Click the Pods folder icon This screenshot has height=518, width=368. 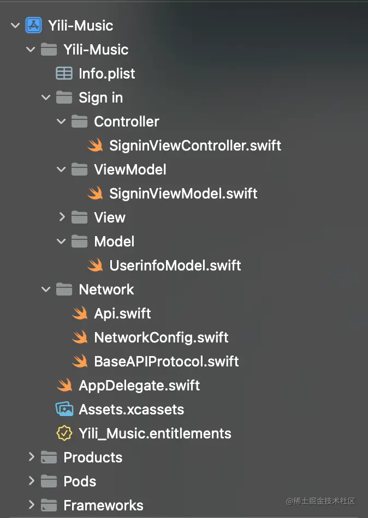pos(49,481)
